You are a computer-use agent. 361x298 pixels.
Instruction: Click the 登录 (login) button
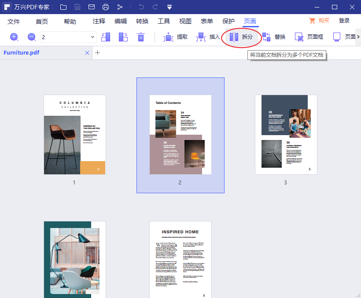344,21
